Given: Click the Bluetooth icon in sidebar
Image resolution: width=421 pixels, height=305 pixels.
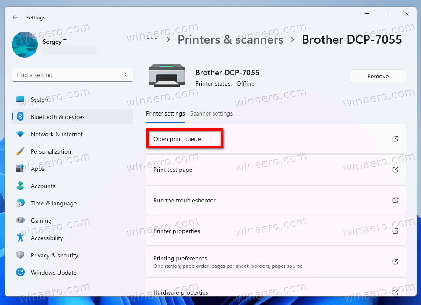Looking at the screenshot, I should (20, 117).
